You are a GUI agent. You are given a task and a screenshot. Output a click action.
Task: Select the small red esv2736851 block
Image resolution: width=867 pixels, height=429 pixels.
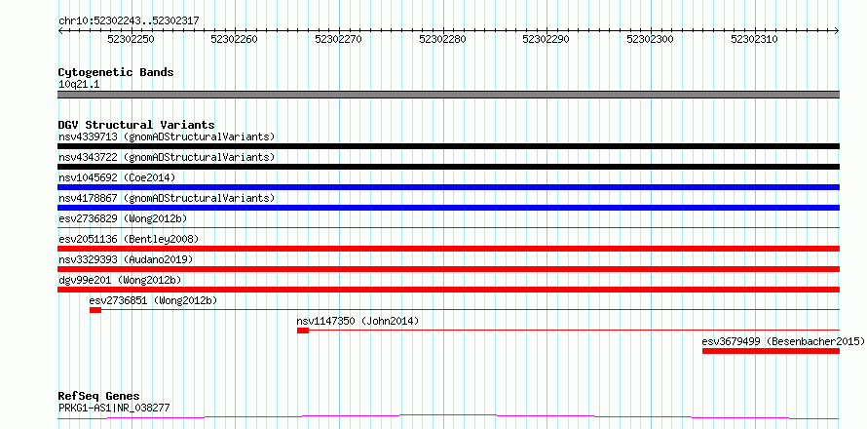point(95,310)
